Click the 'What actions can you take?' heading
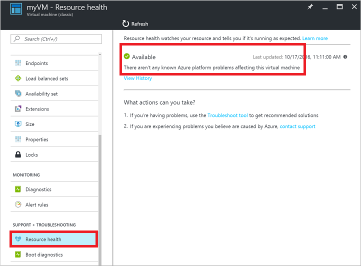 pyautogui.click(x=159, y=102)
